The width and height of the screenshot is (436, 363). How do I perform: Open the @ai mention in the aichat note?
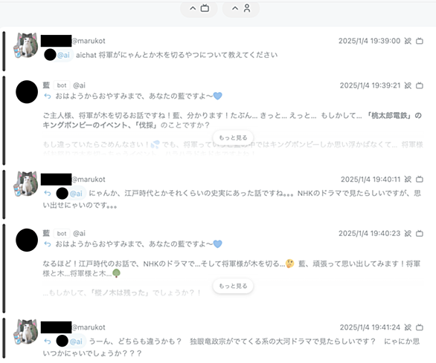58,55
